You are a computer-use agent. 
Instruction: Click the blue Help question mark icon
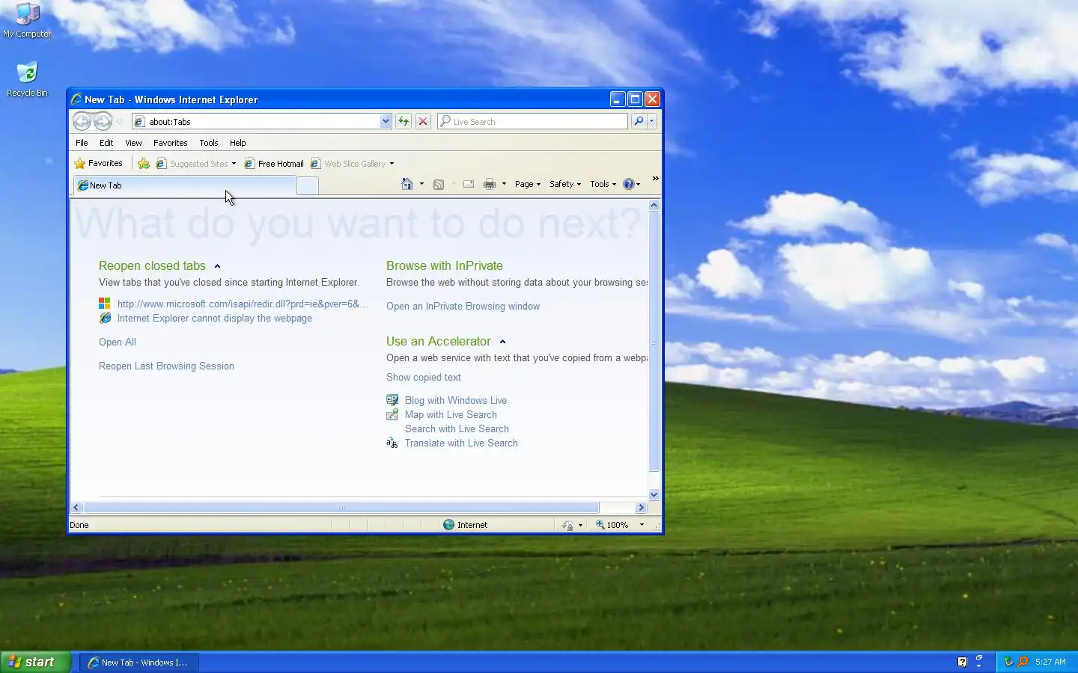629,184
